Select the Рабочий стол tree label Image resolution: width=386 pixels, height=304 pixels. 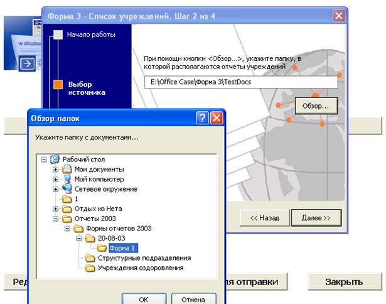tap(83, 160)
